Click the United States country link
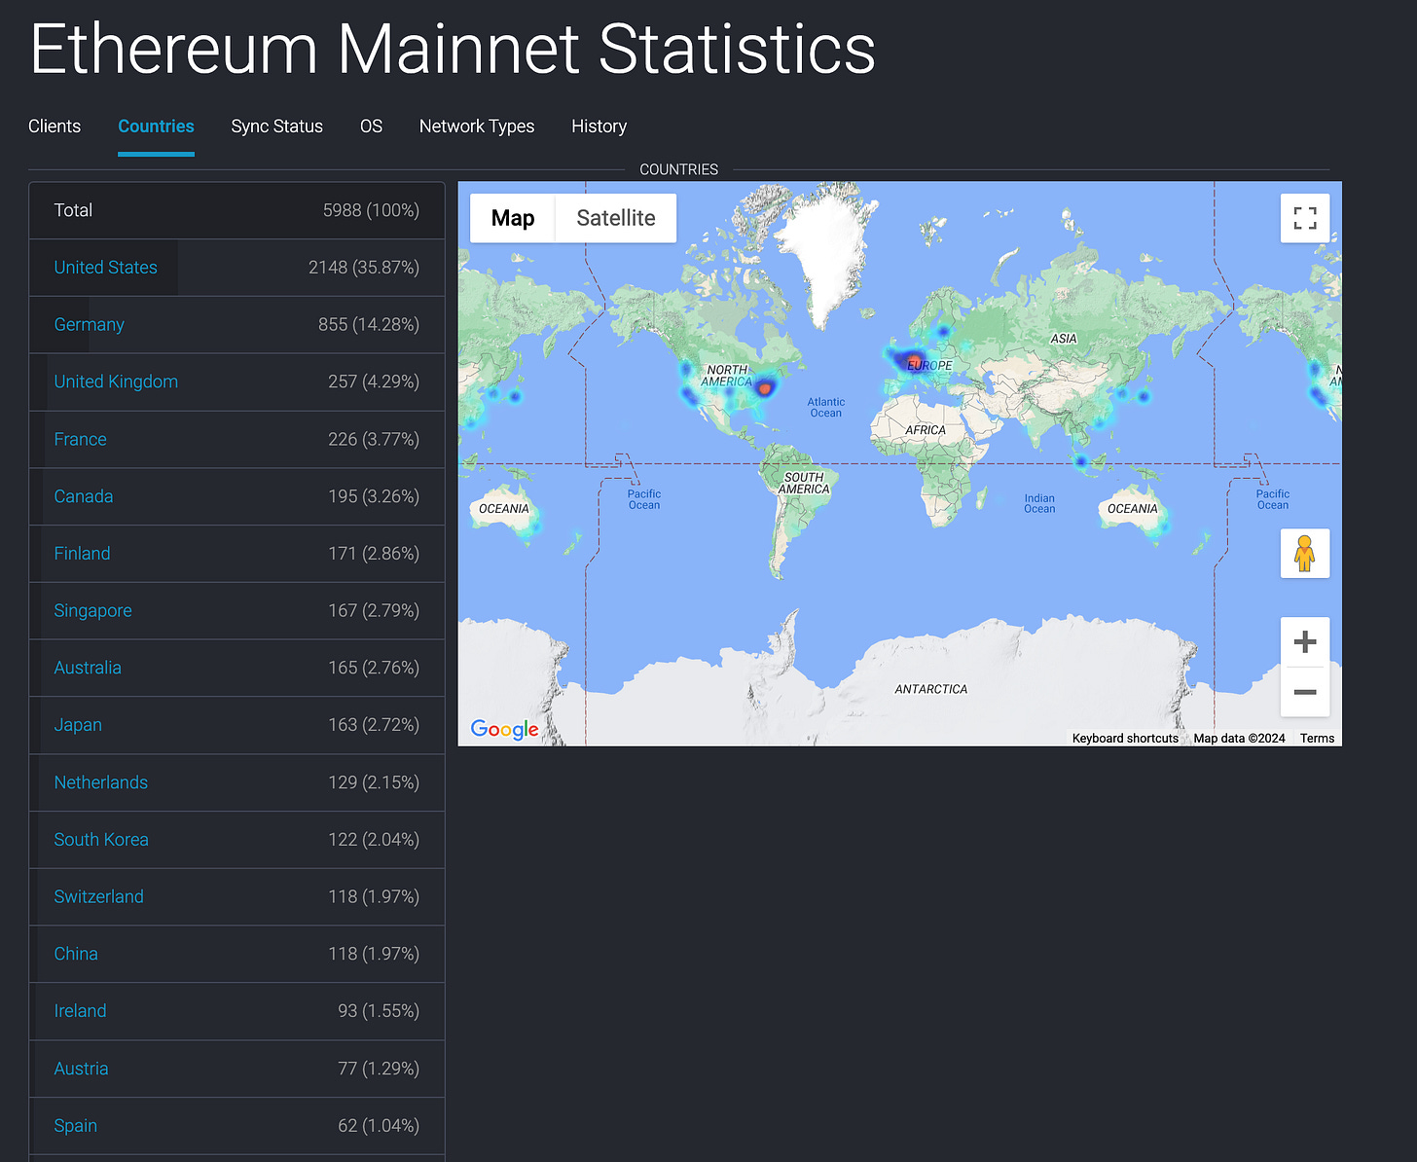1417x1162 pixels. pyautogui.click(x=105, y=268)
